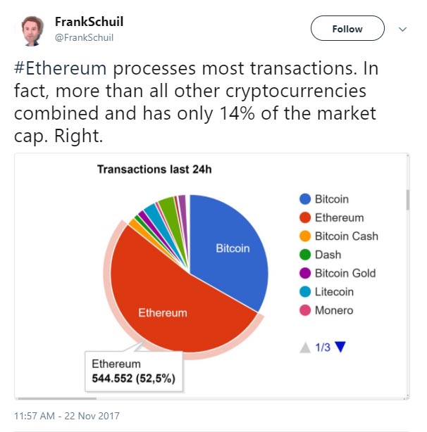The height and width of the screenshot is (432, 427).
Task: Go to next legend page arrow
Action: [x=342, y=347]
